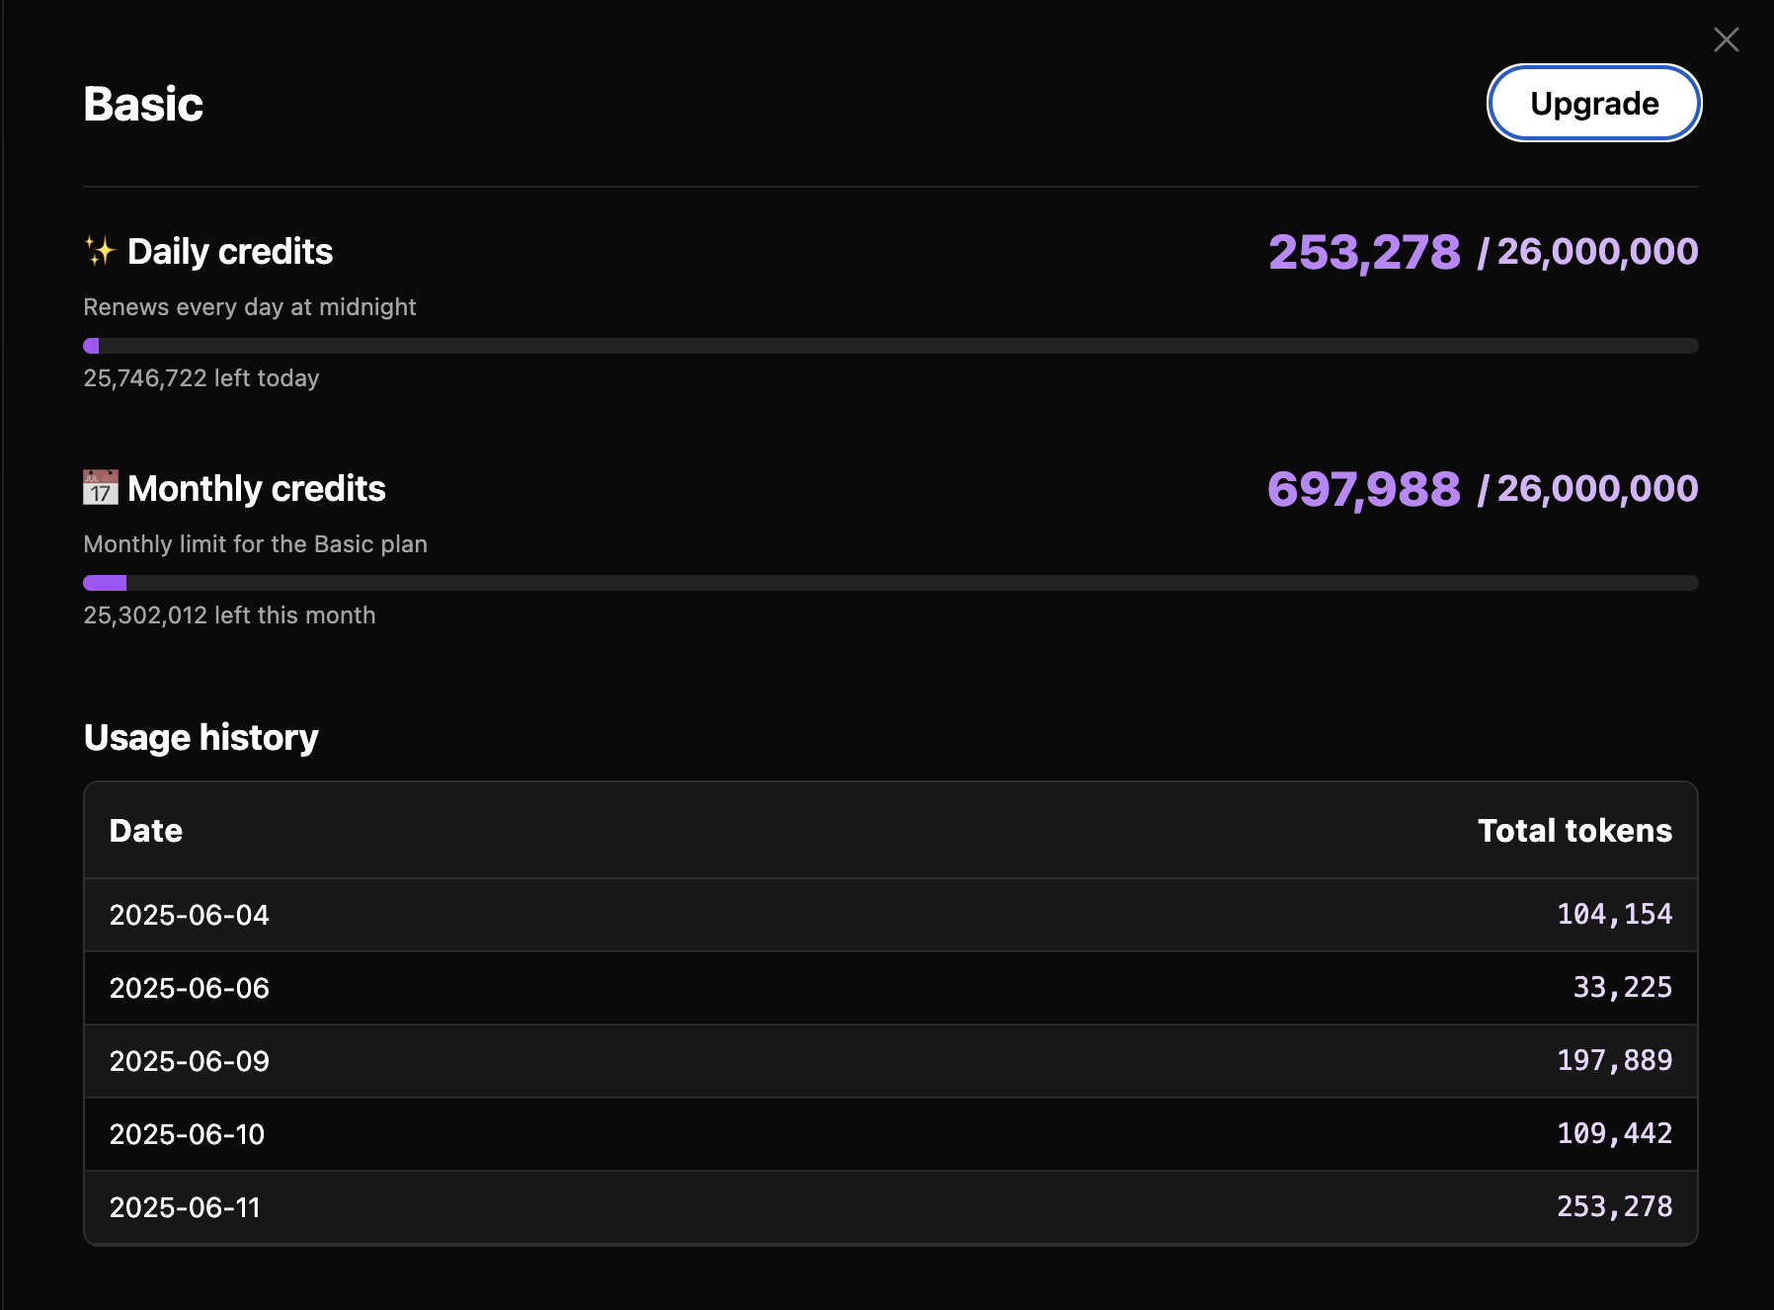1774x1310 pixels.
Task: Click the Usage history heading
Action: (201, 736)
